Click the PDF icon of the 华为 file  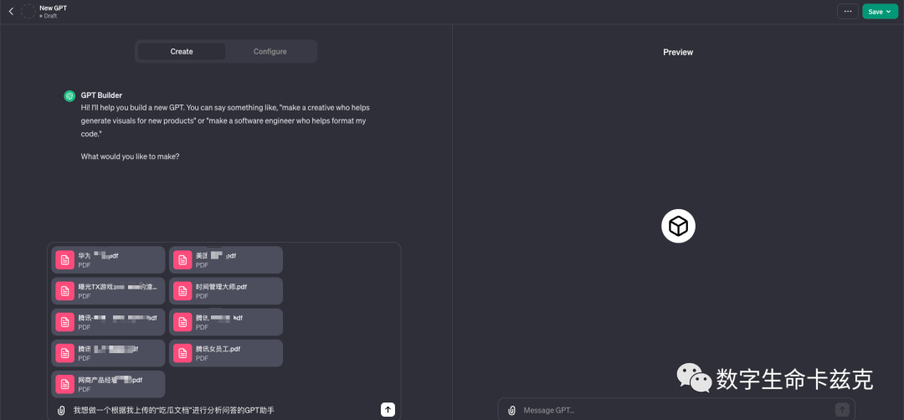65,260
